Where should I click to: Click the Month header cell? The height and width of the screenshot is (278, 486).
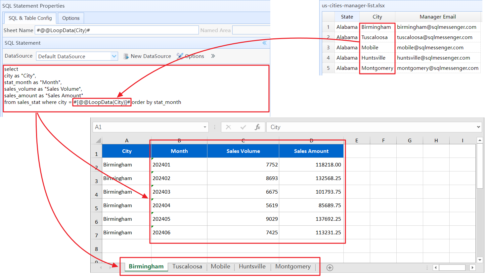pos(179,151)
